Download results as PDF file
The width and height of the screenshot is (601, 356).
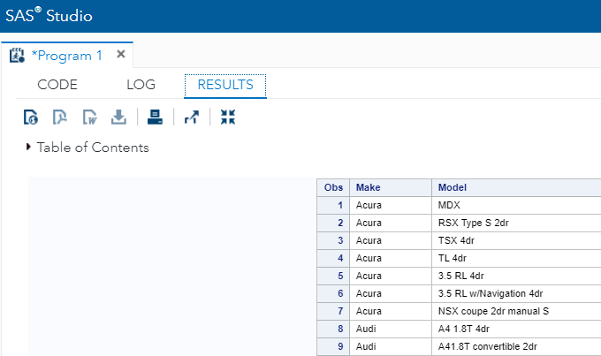click(60, 117)
